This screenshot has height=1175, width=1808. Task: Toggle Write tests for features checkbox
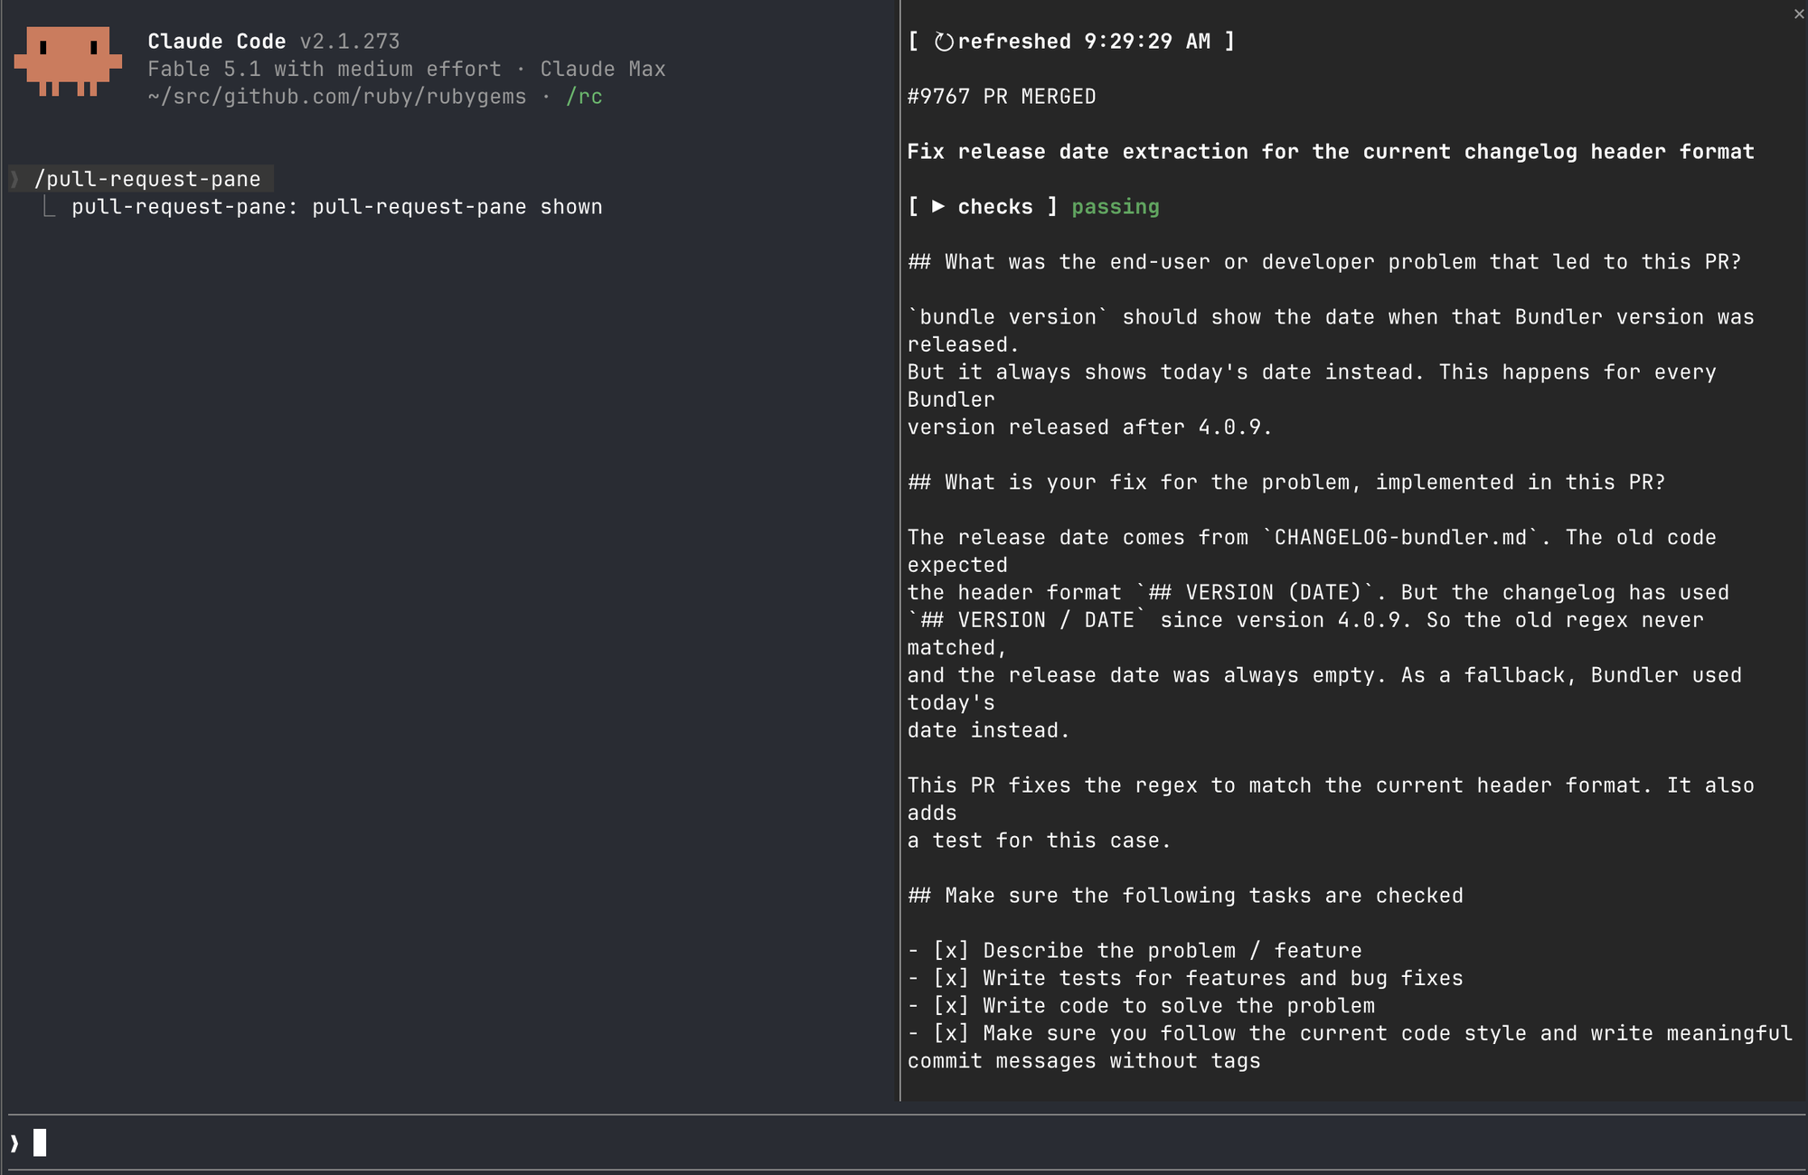point(950,978)
